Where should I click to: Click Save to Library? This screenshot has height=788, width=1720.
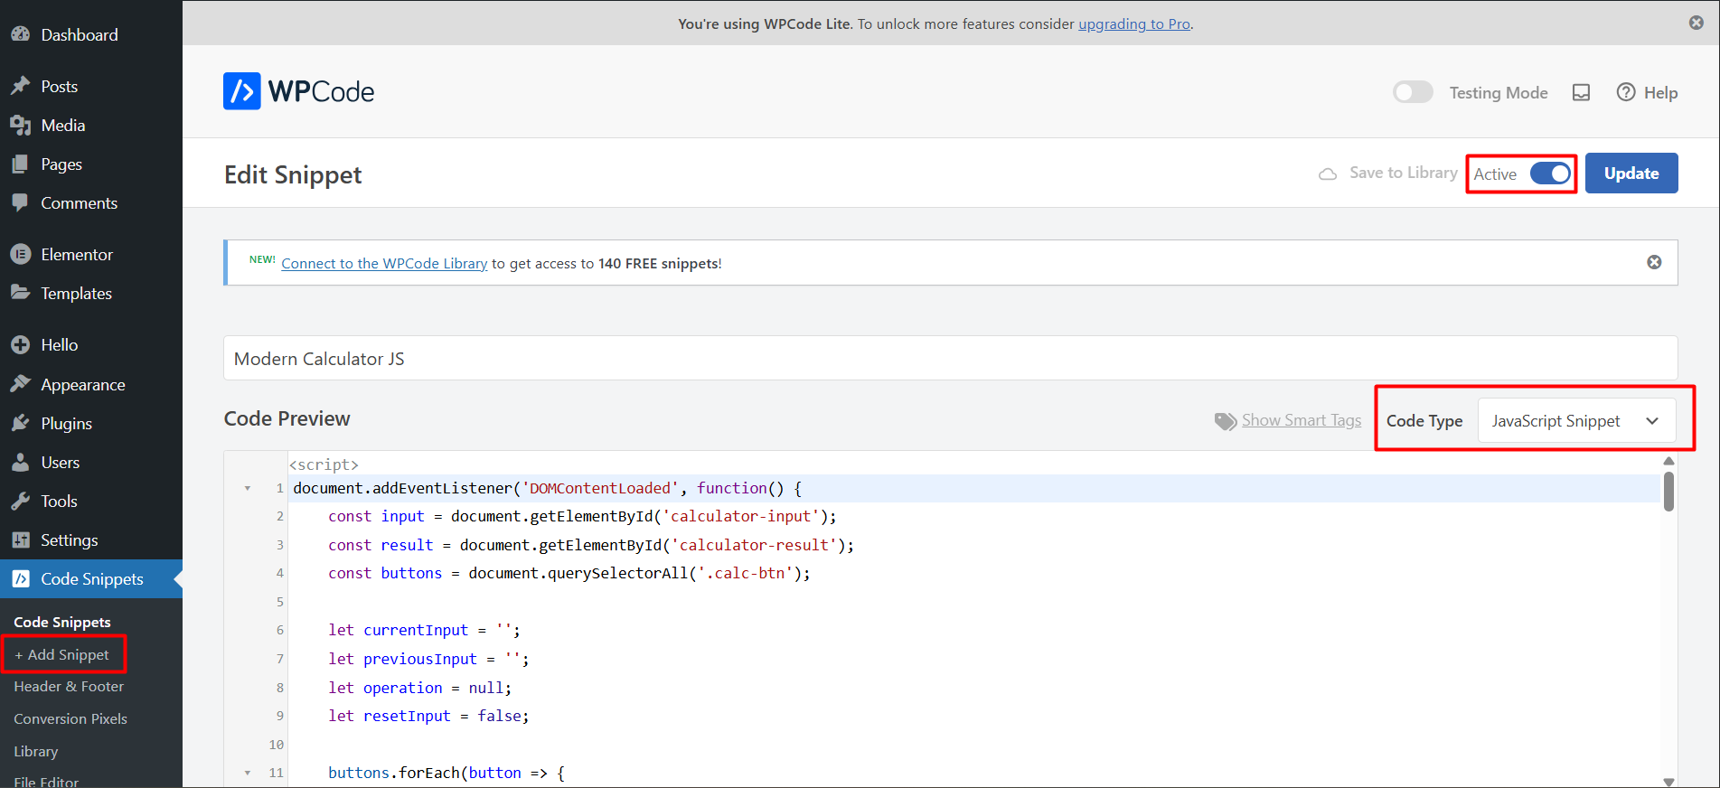(1403, 173)
